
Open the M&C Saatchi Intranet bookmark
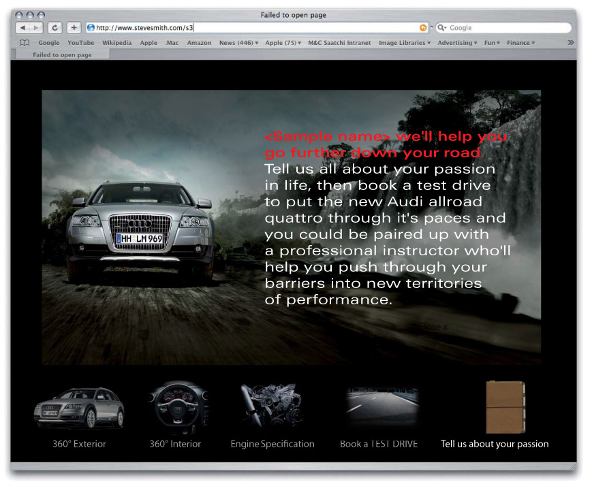click(339, 43)
